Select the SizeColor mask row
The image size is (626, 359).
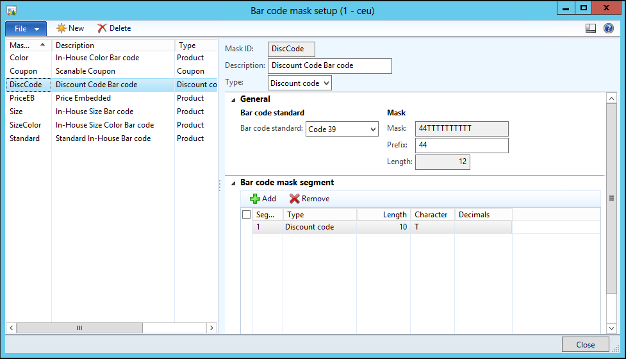coord(26,125)
